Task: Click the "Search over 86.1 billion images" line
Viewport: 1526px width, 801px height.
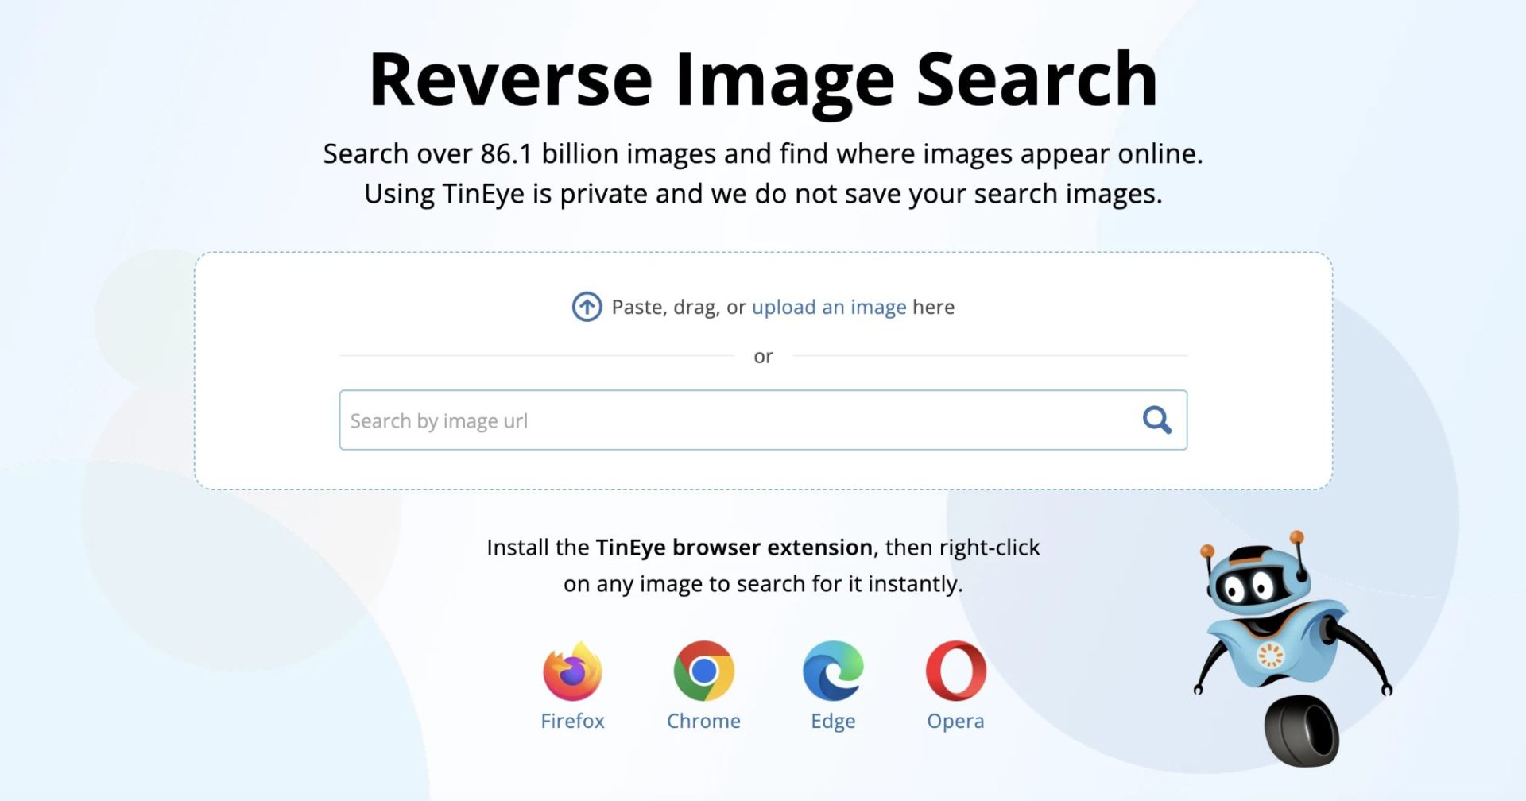Action: pyautogui.click(x=763, y=154)
